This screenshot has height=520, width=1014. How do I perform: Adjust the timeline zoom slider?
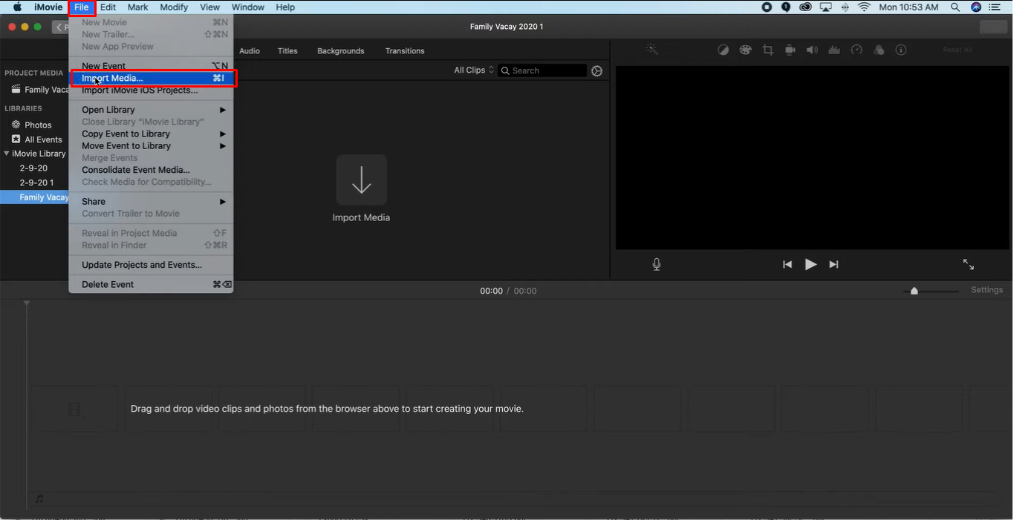[x=914, y=291]
